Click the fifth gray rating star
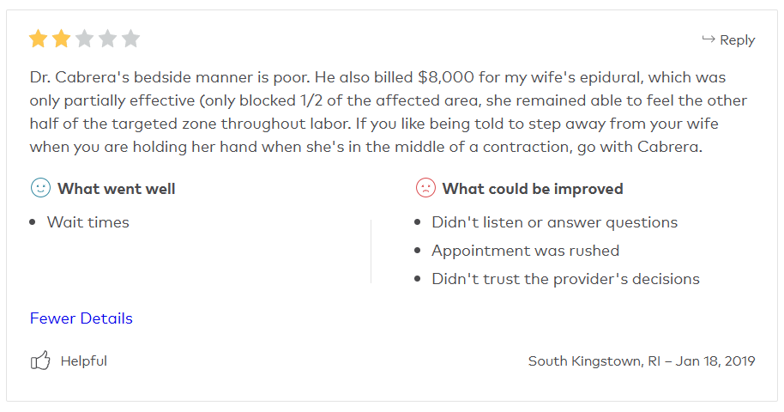Screen dimensions: 784x412 [x=130, y=39]
